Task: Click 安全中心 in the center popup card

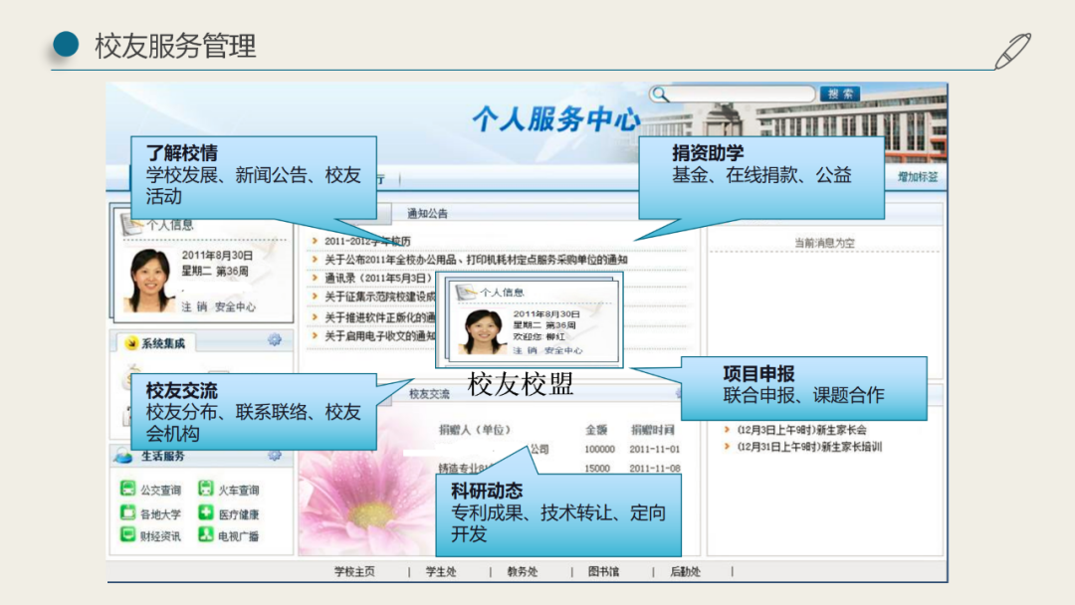Action: 563,351
